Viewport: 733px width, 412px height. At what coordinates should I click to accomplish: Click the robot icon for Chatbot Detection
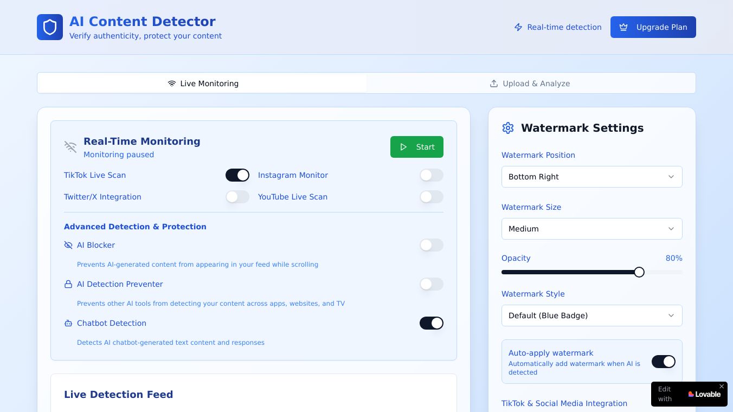point(68,323)
